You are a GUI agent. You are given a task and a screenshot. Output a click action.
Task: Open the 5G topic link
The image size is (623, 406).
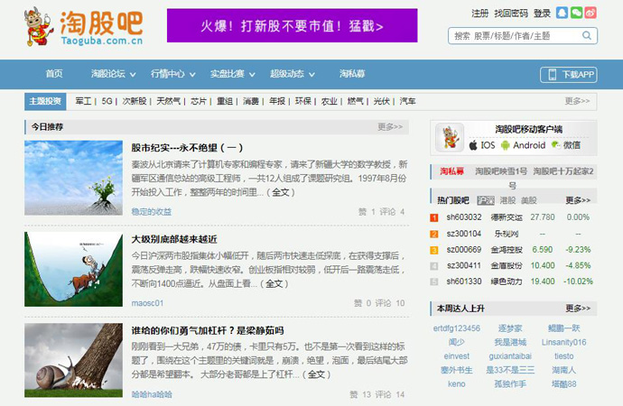pos(107,101)
